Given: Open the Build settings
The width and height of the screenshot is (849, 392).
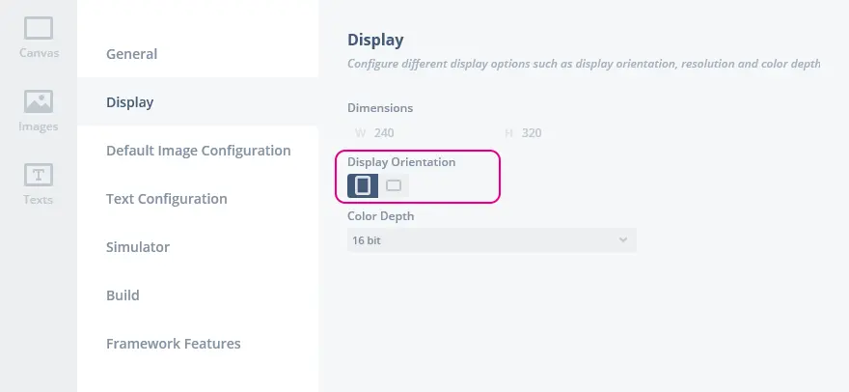Looking at the screenshot, I should [123, 295].
